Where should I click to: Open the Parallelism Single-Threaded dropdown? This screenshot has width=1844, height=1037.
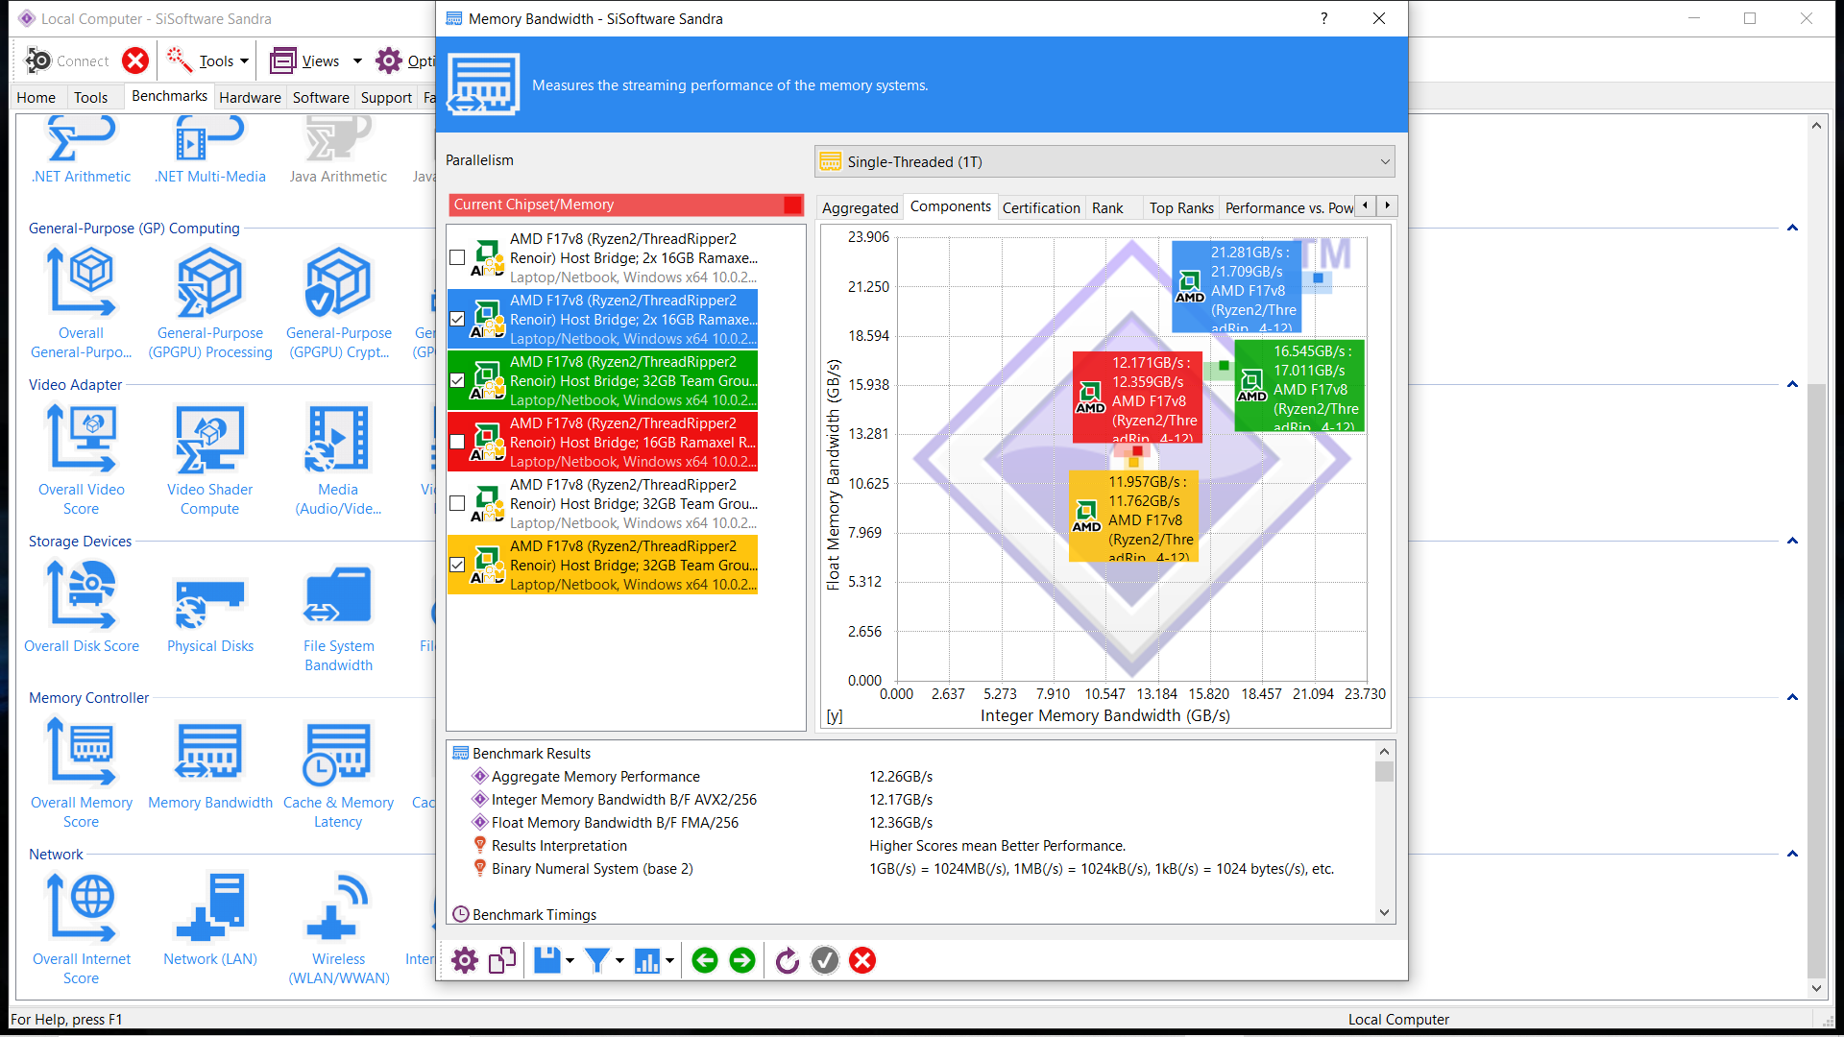[1104, 161]
